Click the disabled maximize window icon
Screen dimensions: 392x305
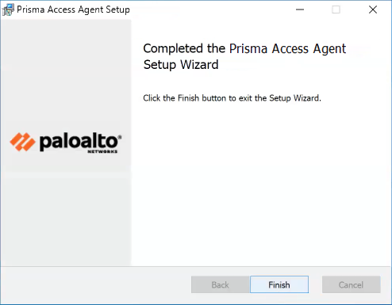[x=336, y=10]
